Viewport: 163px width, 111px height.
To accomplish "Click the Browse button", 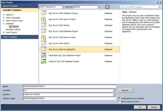I will [x=126, y=90].
